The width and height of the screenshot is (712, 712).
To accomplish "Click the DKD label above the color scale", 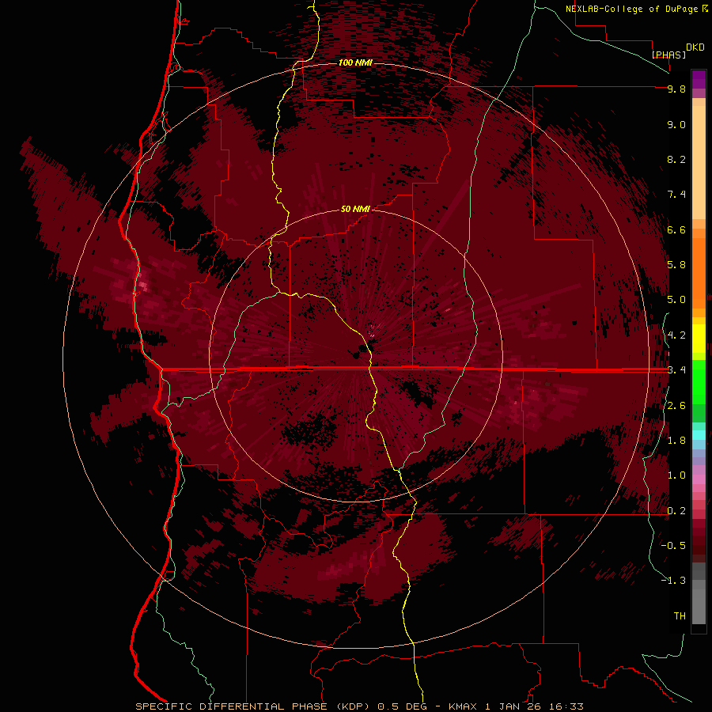I will click(x=695, y=47).
